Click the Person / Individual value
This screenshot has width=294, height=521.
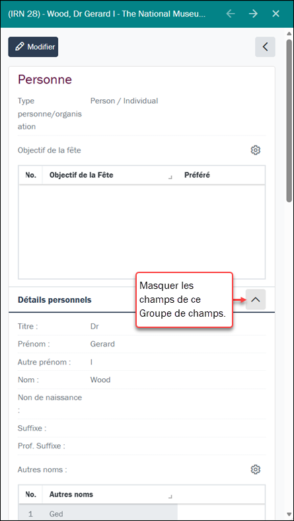coord(124,100)
